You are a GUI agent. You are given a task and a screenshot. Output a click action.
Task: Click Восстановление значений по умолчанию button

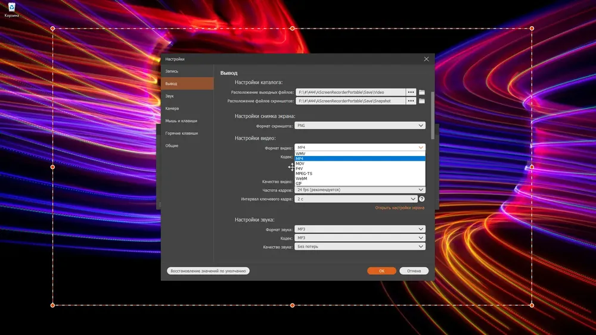tap(208, 271)
